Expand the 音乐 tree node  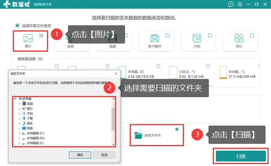tap(19, 123)
